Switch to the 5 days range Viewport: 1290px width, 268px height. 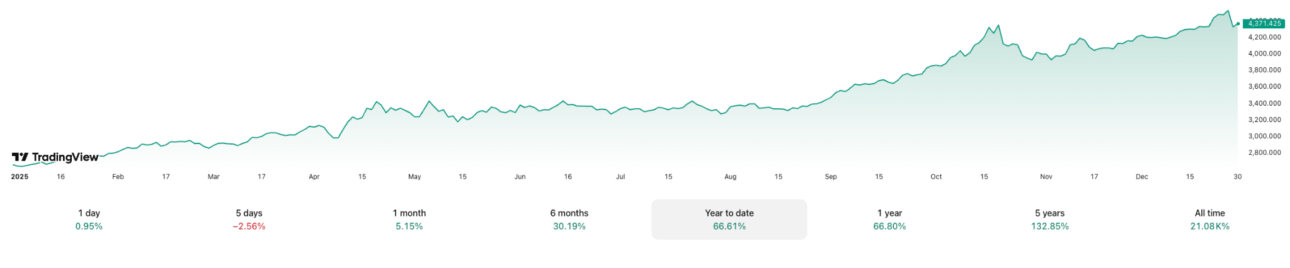[249, 220]
